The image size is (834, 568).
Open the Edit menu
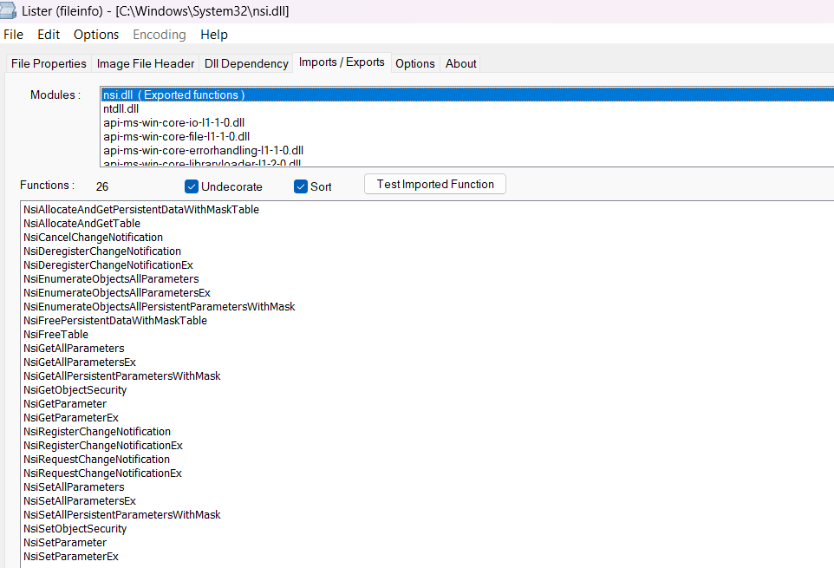coord(49,35)
